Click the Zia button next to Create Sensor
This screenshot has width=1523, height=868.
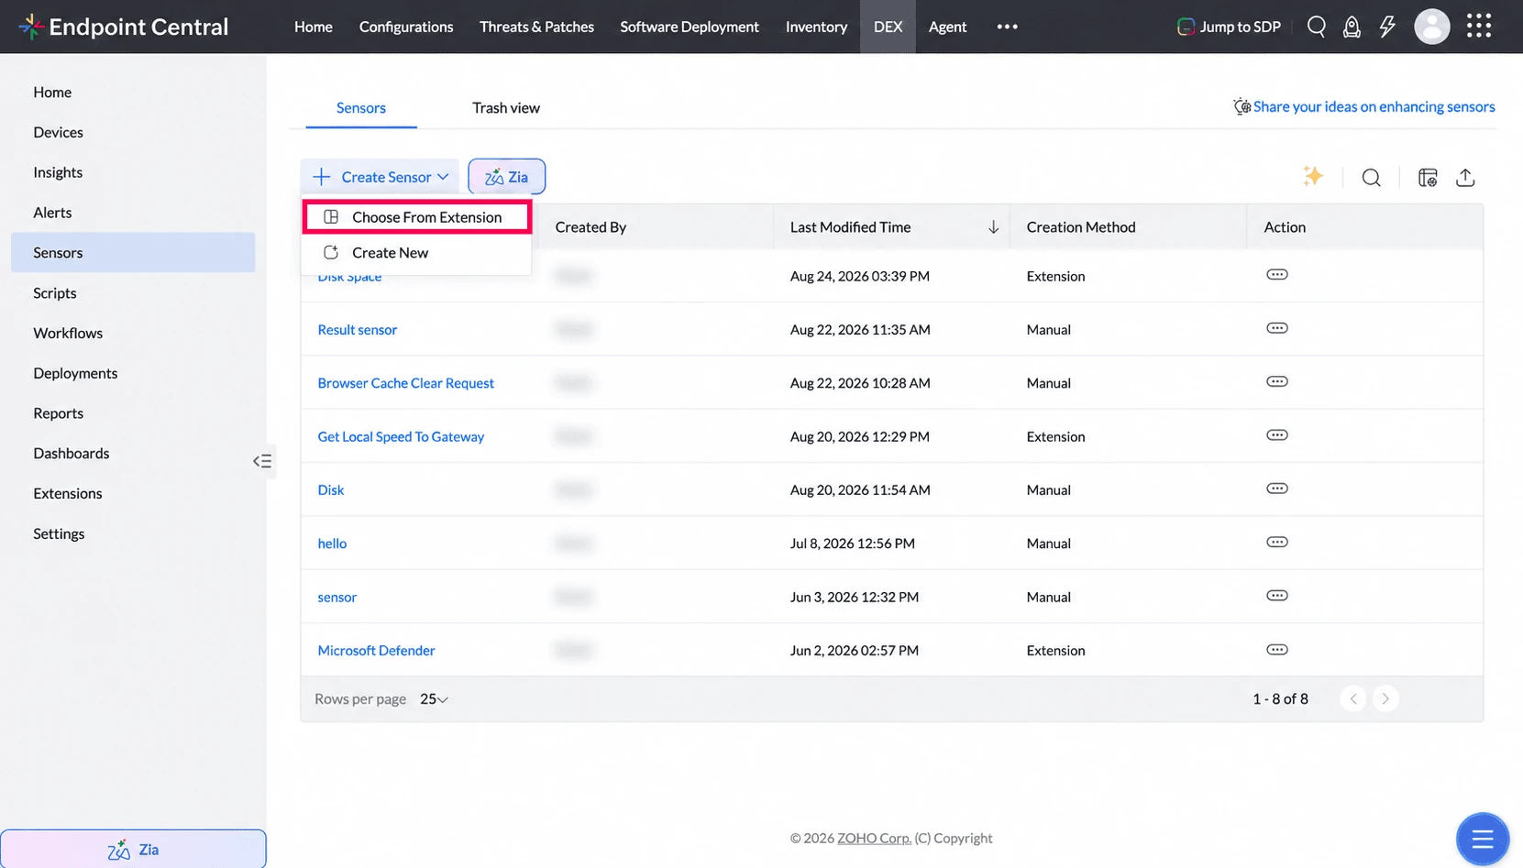click(507, 176)
